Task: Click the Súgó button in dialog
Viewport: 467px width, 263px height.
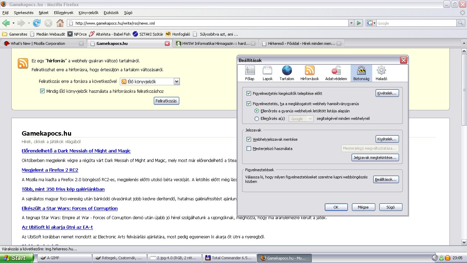Action: pos(391,207)
